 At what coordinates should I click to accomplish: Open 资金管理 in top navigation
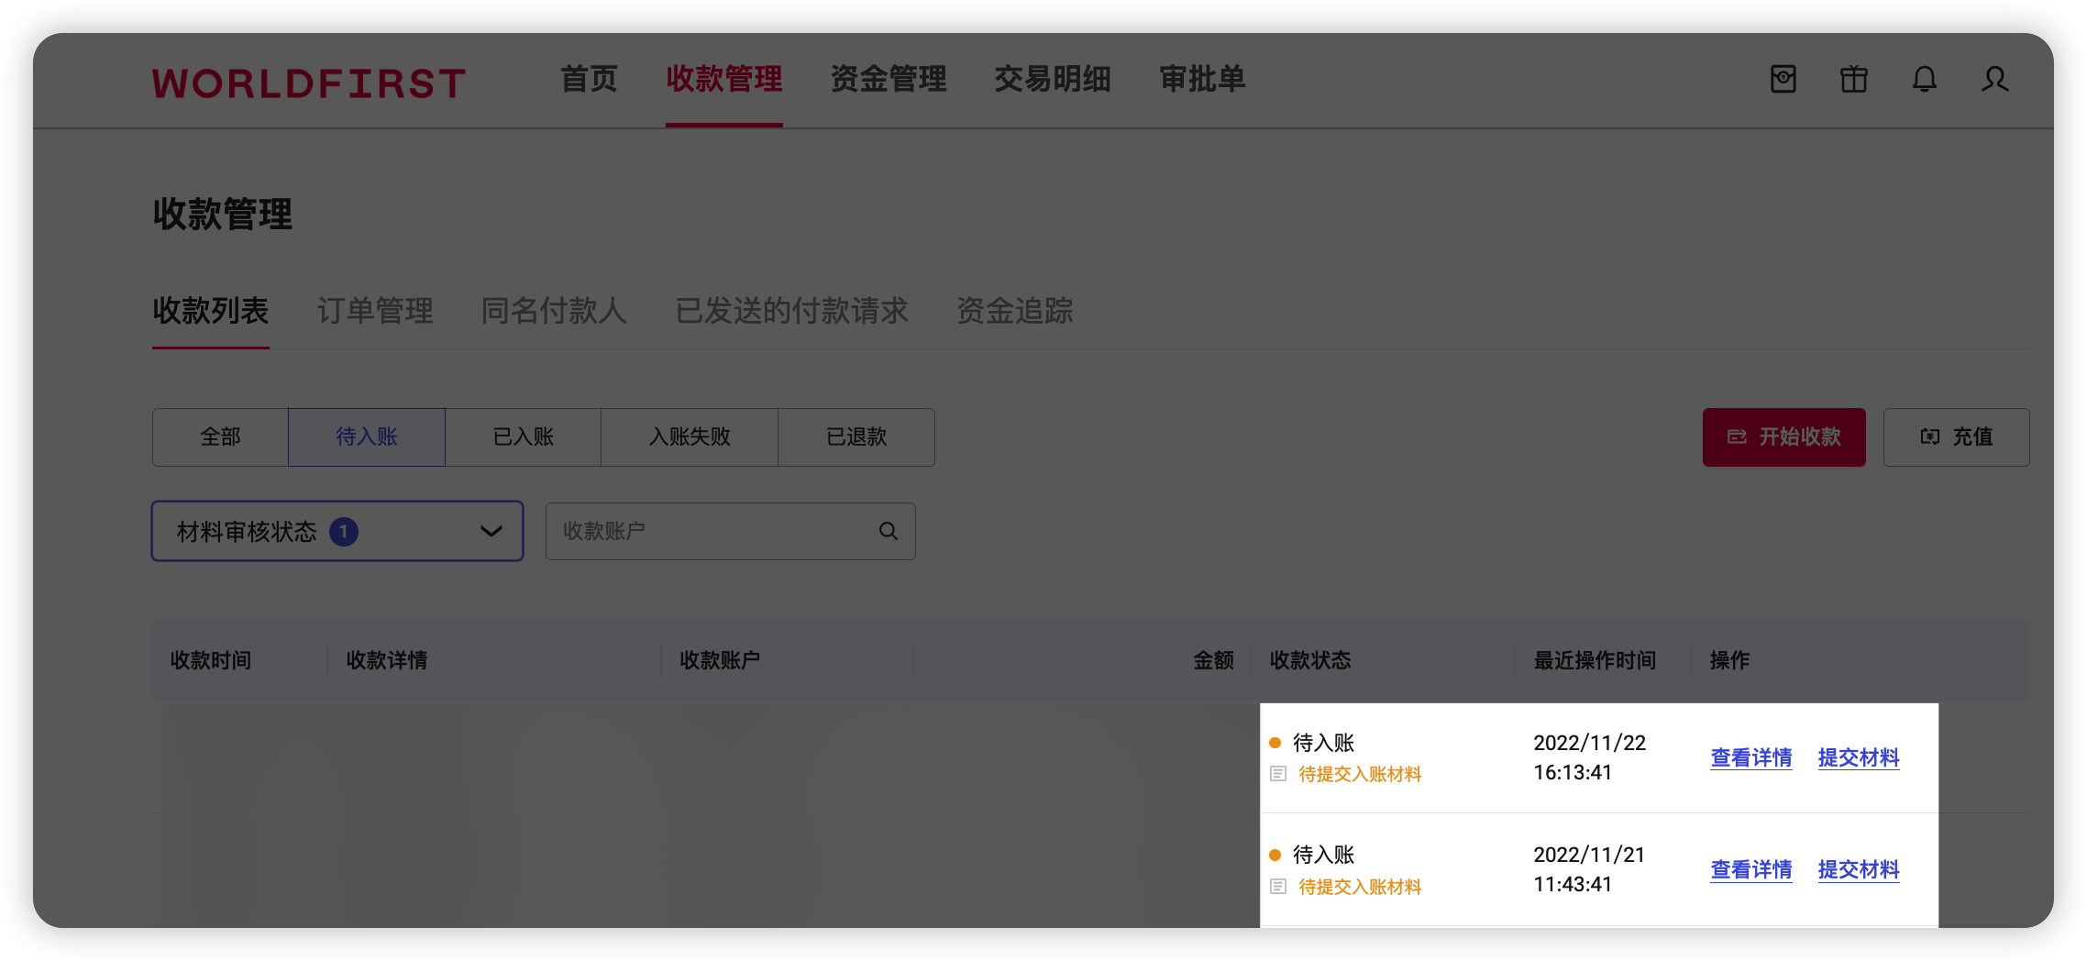coord(889,80)
